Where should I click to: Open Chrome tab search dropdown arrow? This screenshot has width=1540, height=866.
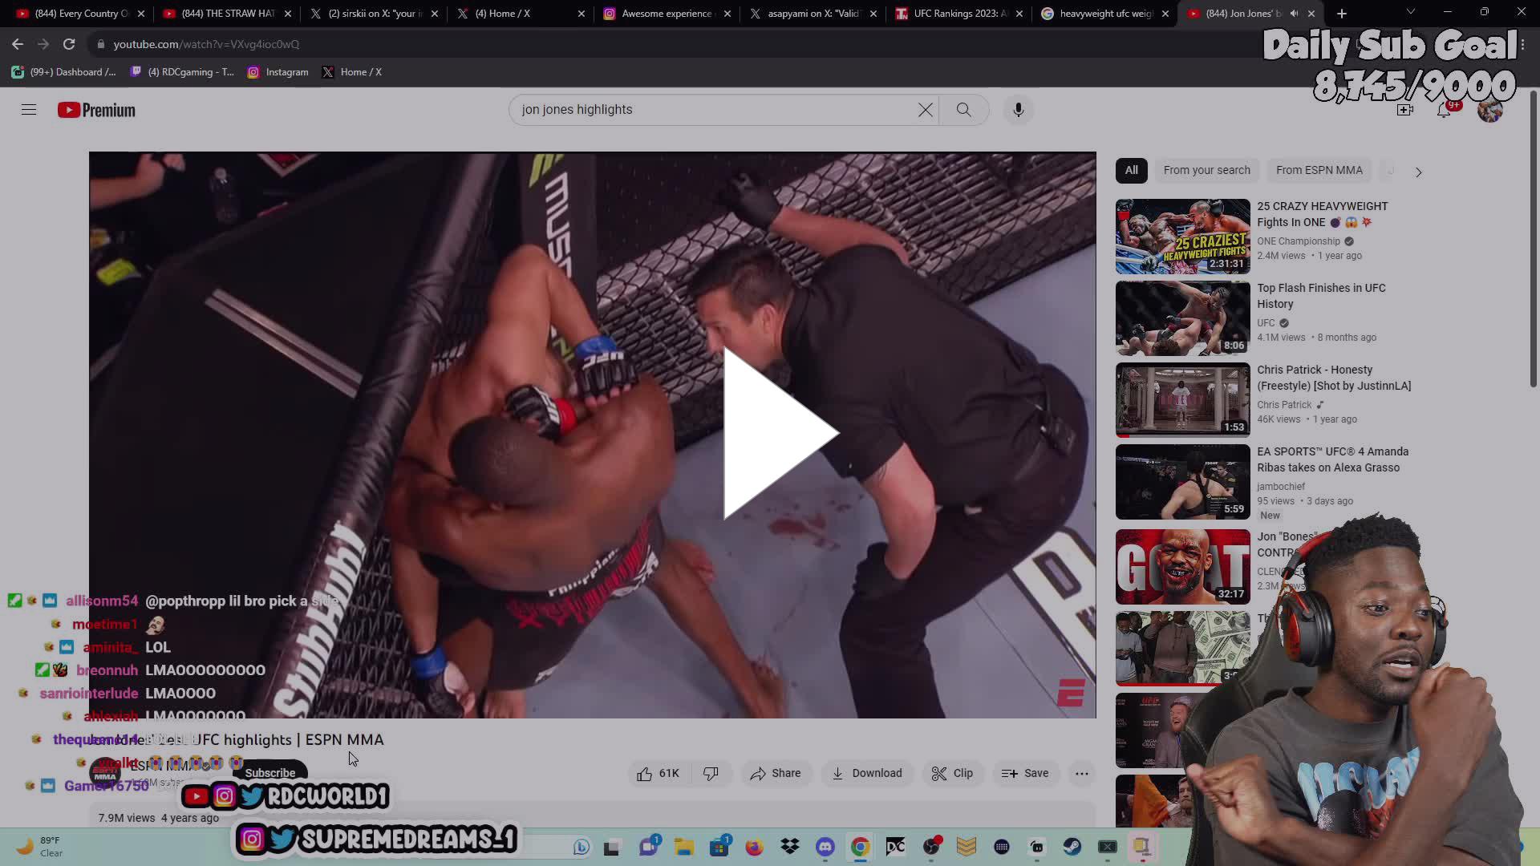click(1410, 13)
